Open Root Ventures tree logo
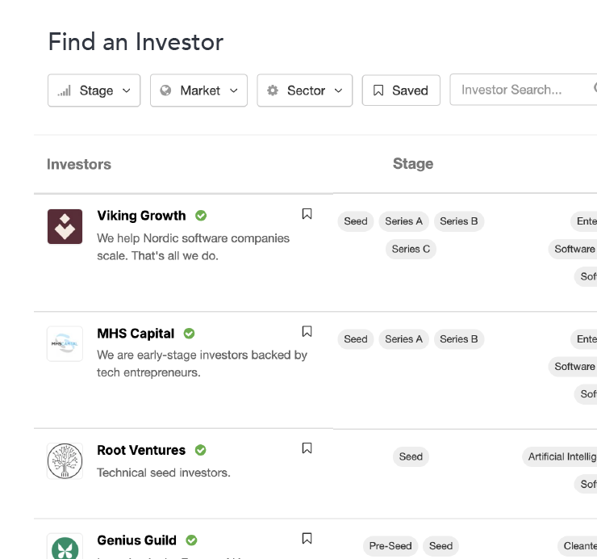Image resolution: width=597 pixels, height=559 pixels. tap(65, 461)
